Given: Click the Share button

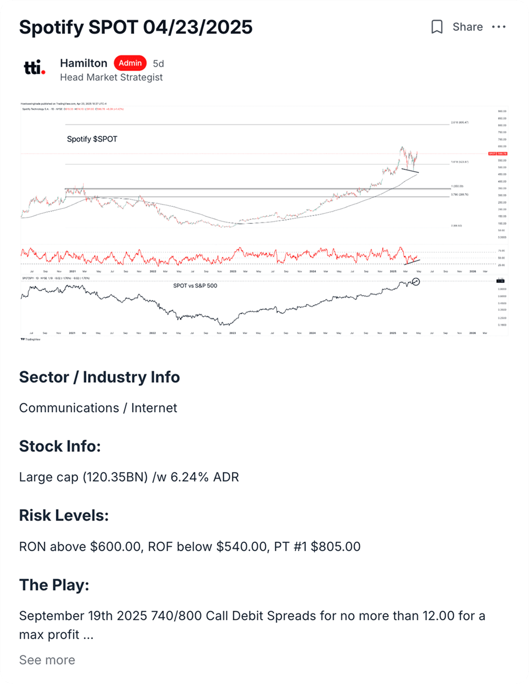Looking at the screenshot, I should point(467,27).
